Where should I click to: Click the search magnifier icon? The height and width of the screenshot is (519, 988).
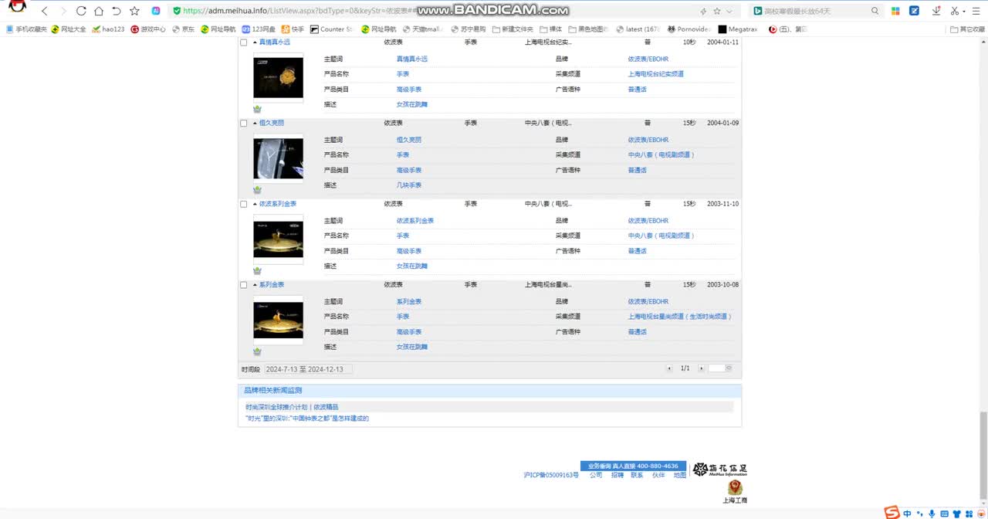[x=875, y=11]
